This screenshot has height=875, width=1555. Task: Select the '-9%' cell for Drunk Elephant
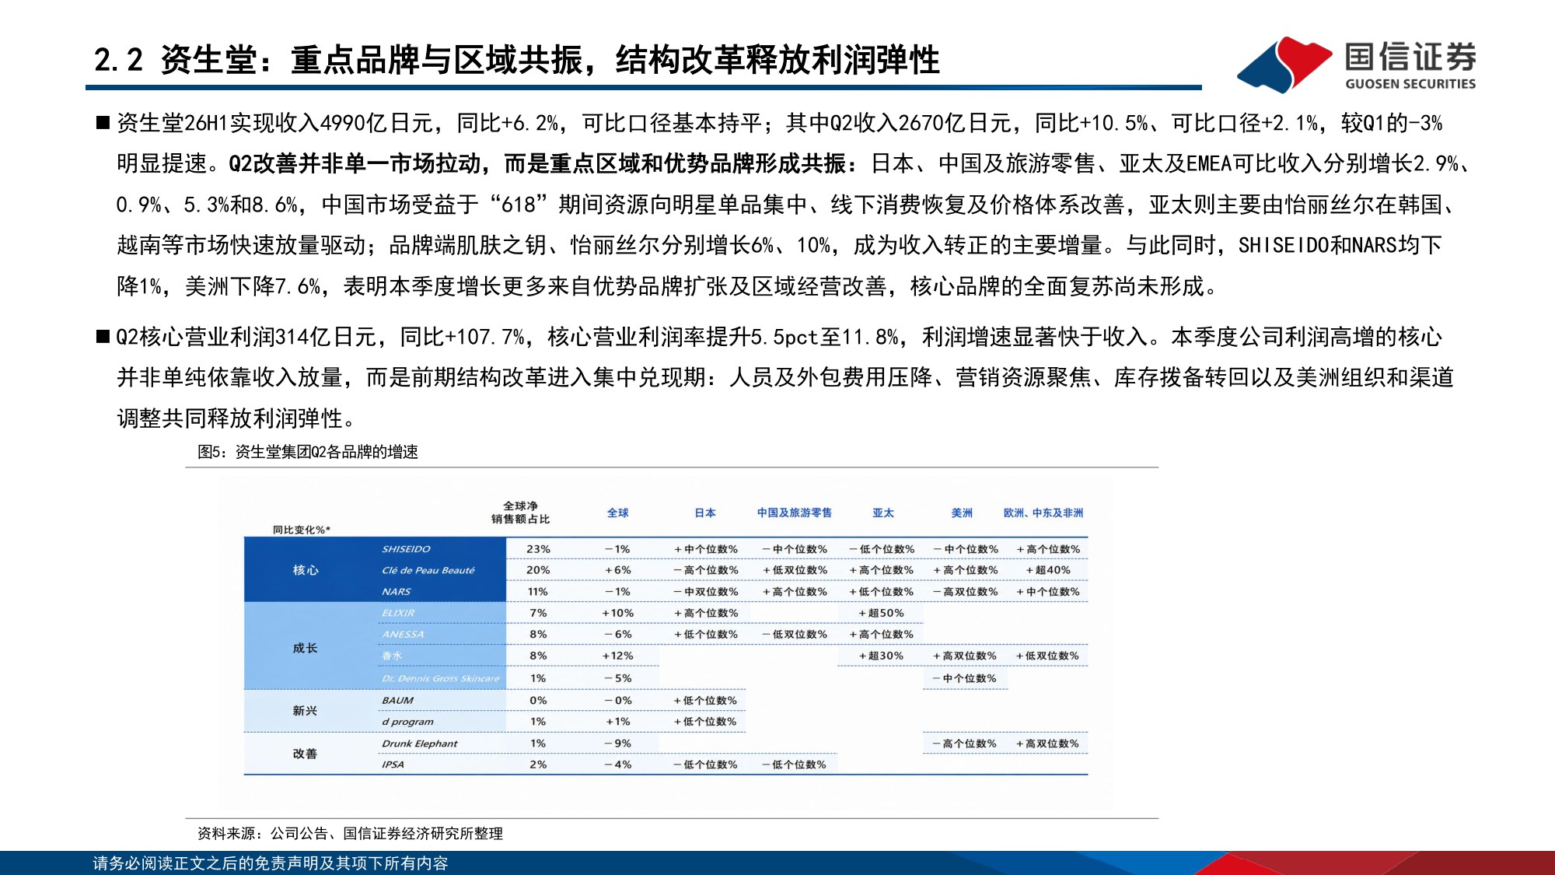click(x=618, y=744)
